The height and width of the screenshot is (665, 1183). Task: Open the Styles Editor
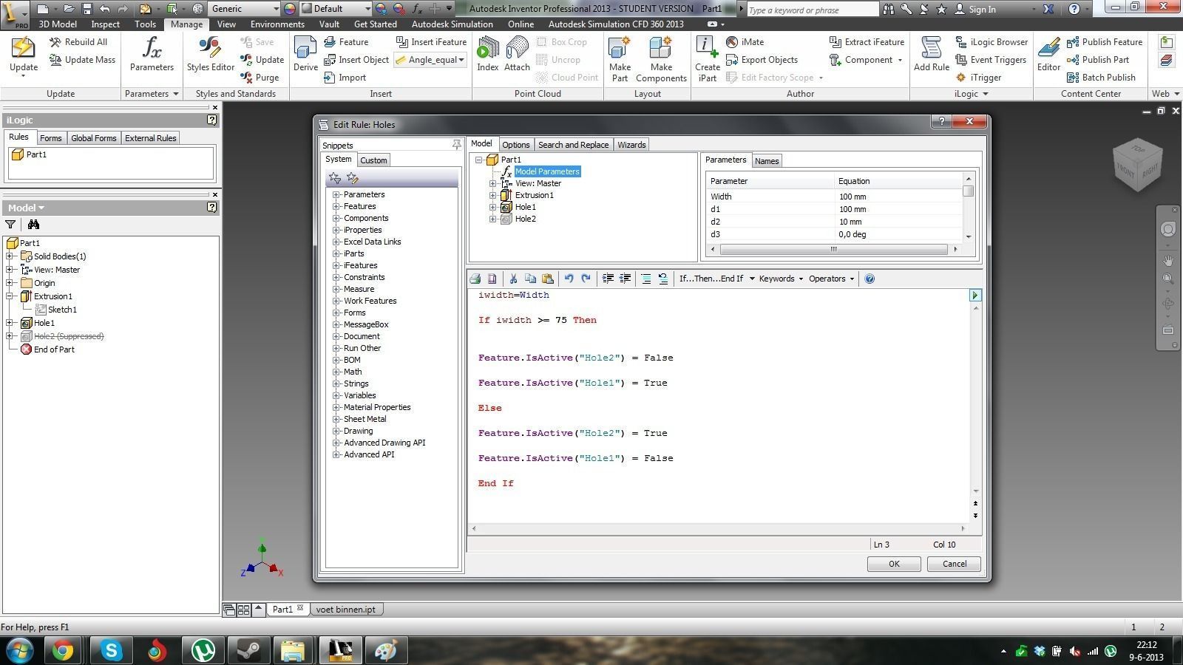210,55
